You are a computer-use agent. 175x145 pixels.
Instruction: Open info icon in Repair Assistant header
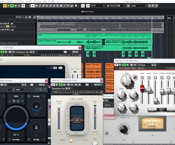45,90
